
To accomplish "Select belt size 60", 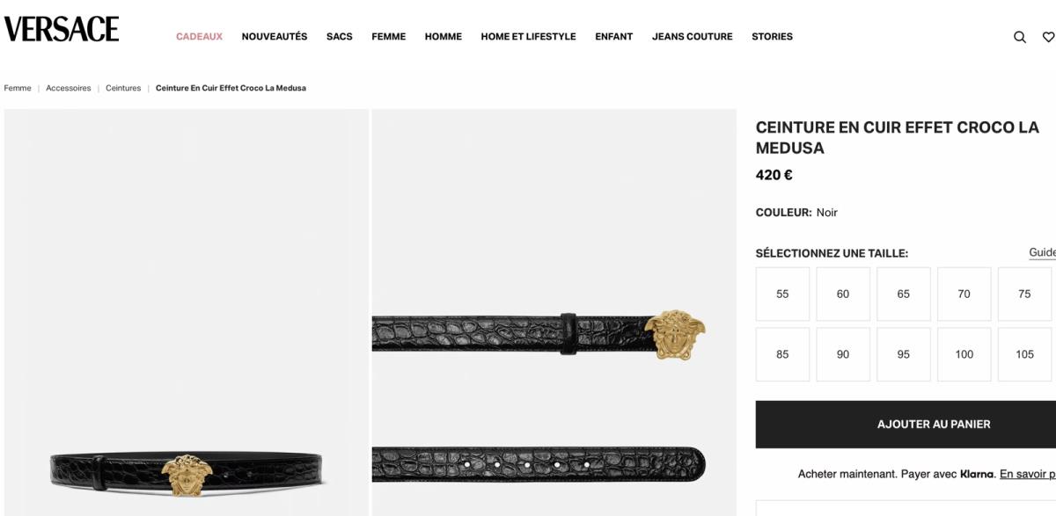I will pos(843,294).
